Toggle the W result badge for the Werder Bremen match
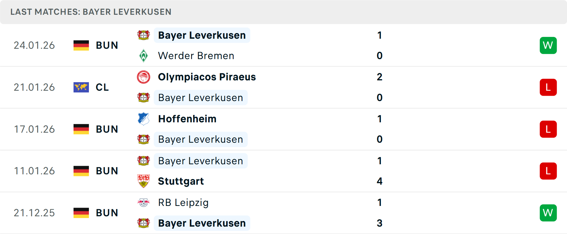 point(548,45)
